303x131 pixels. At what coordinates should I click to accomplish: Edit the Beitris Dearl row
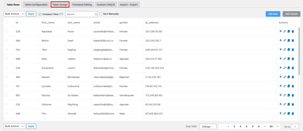pos(284,40)
